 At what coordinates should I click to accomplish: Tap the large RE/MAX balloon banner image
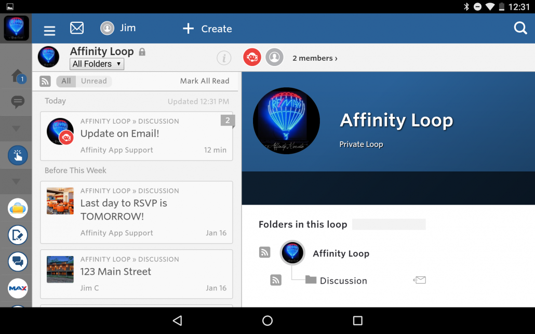coord(286,121)
